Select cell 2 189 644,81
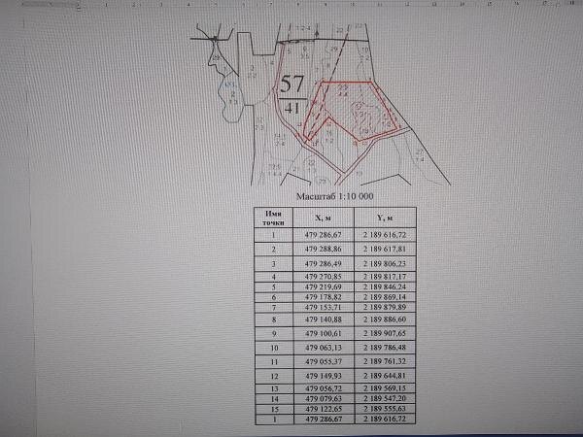Viewport: 583px width, 437px height. click(385, 376)
